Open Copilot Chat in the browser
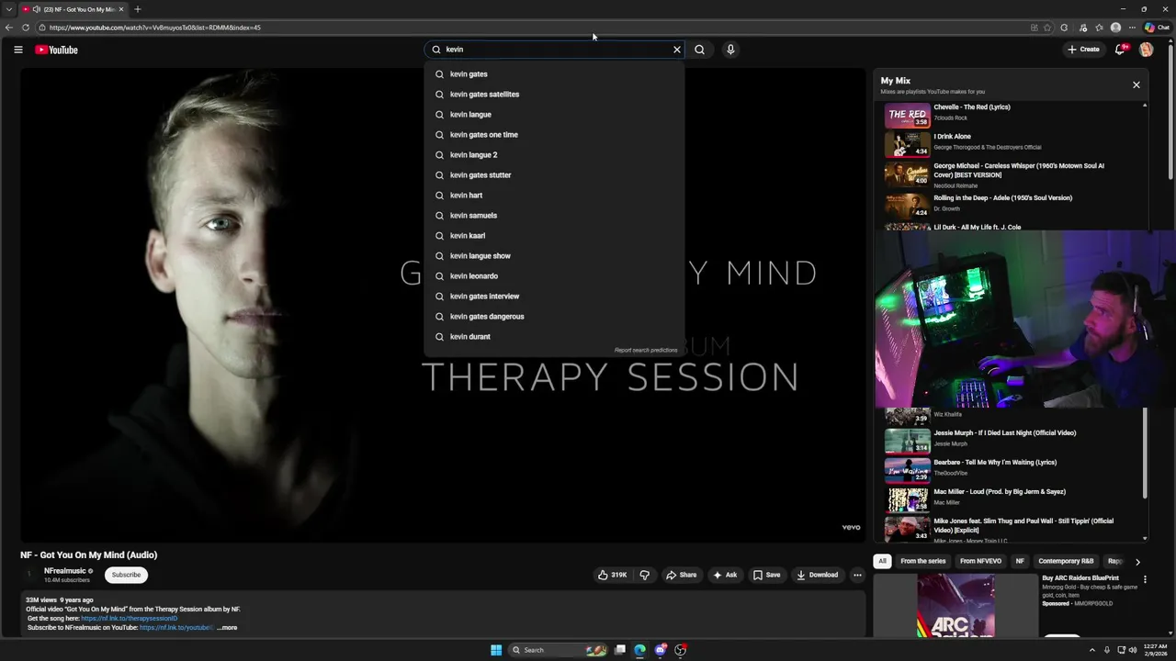This screenshot has width=1176, height=661. (1157, 28)
